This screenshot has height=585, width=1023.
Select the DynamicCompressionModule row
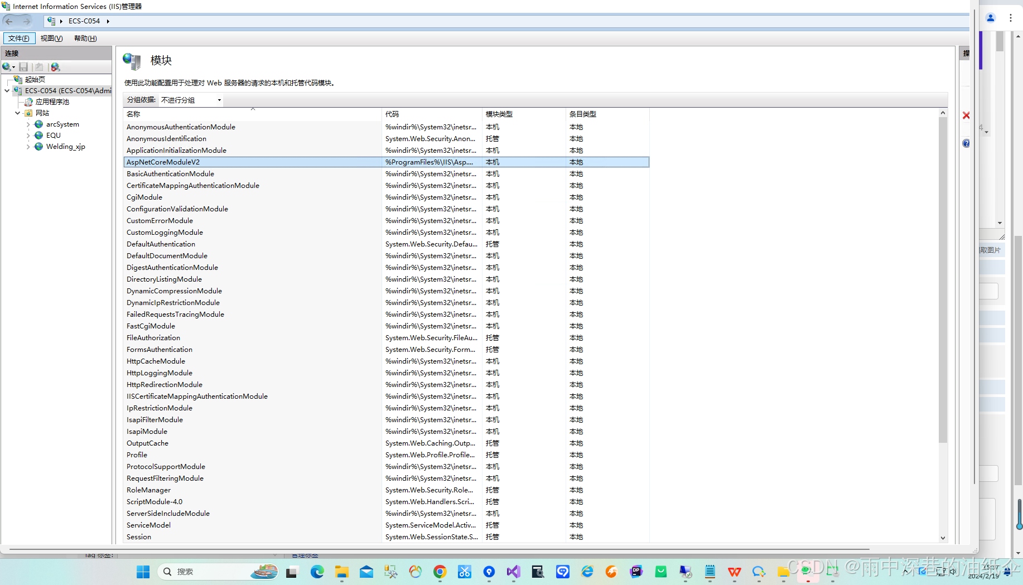click(386, 291)
